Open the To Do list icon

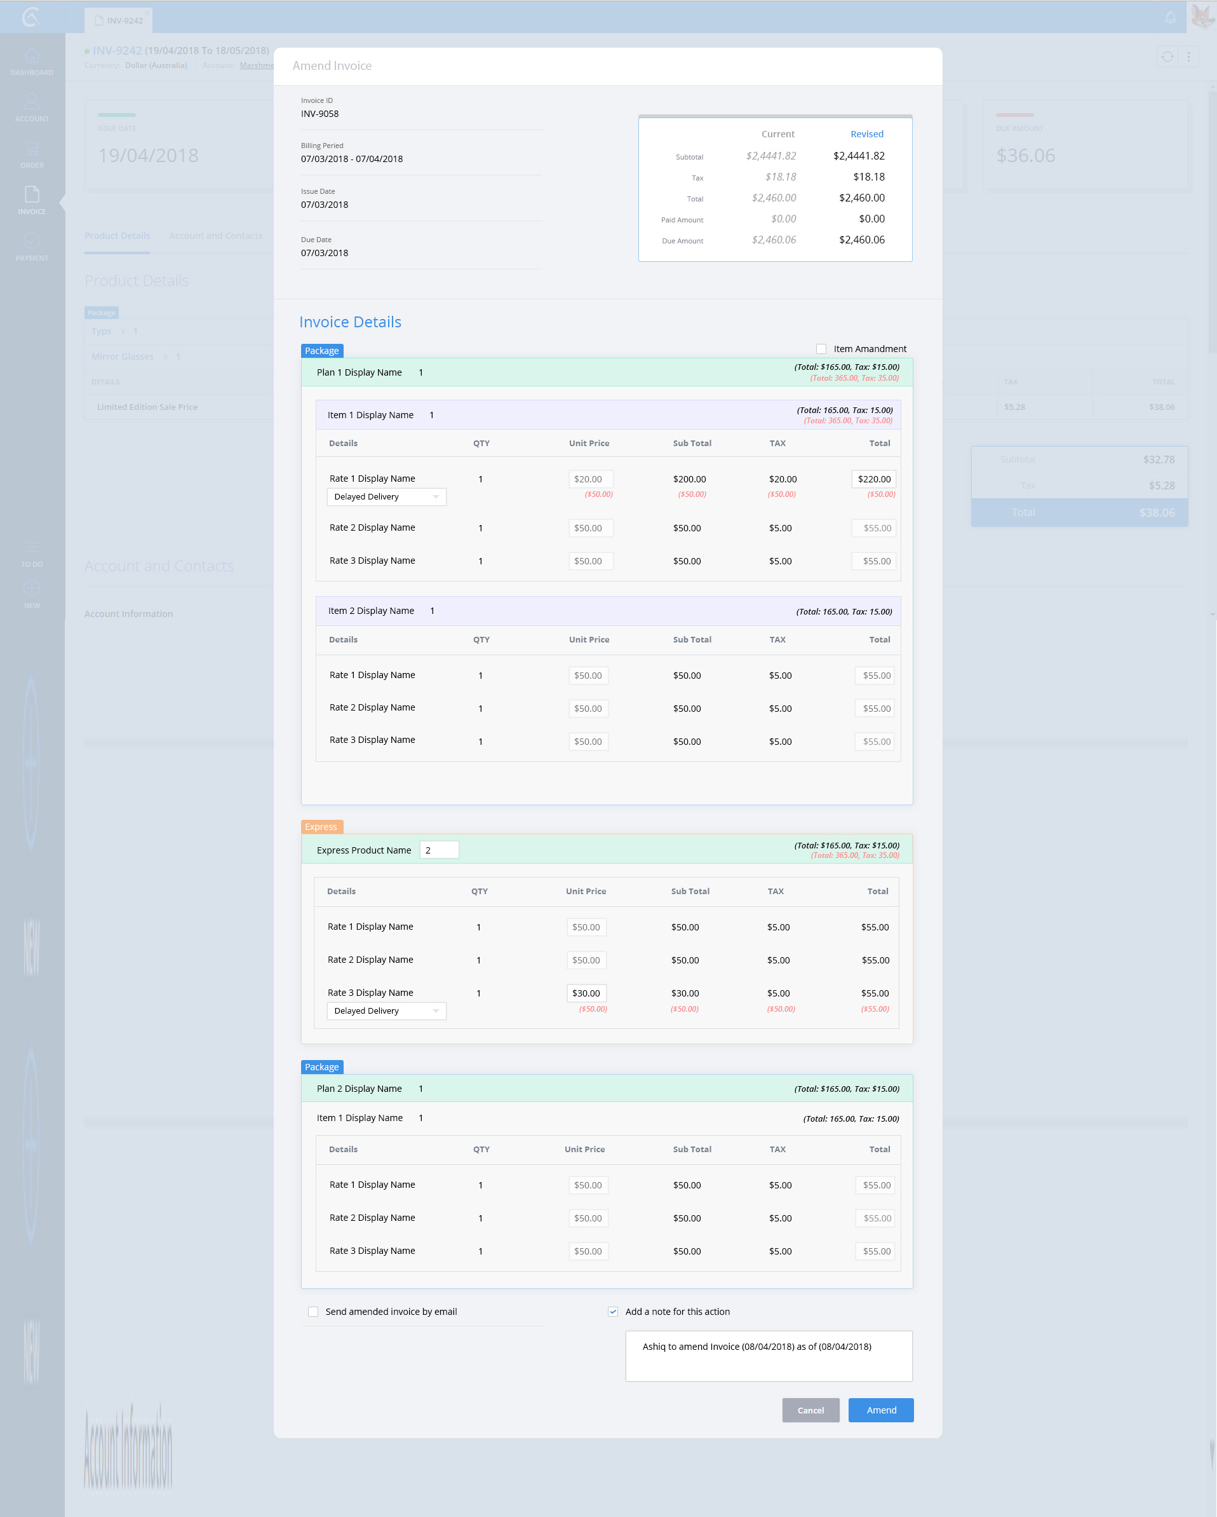point(32,553)
